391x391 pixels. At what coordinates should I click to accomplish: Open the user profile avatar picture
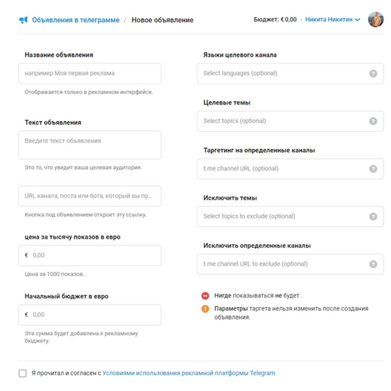pos(375,20)
